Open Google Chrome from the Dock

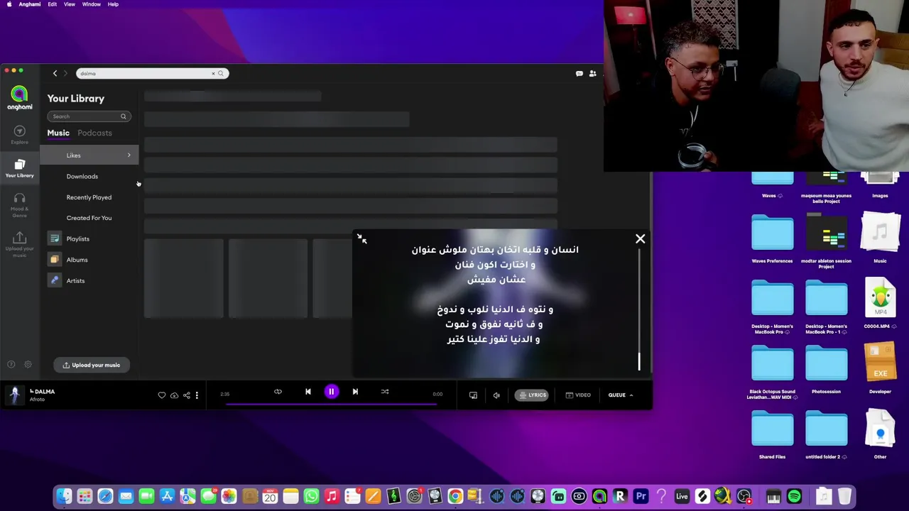click(455, 496)
